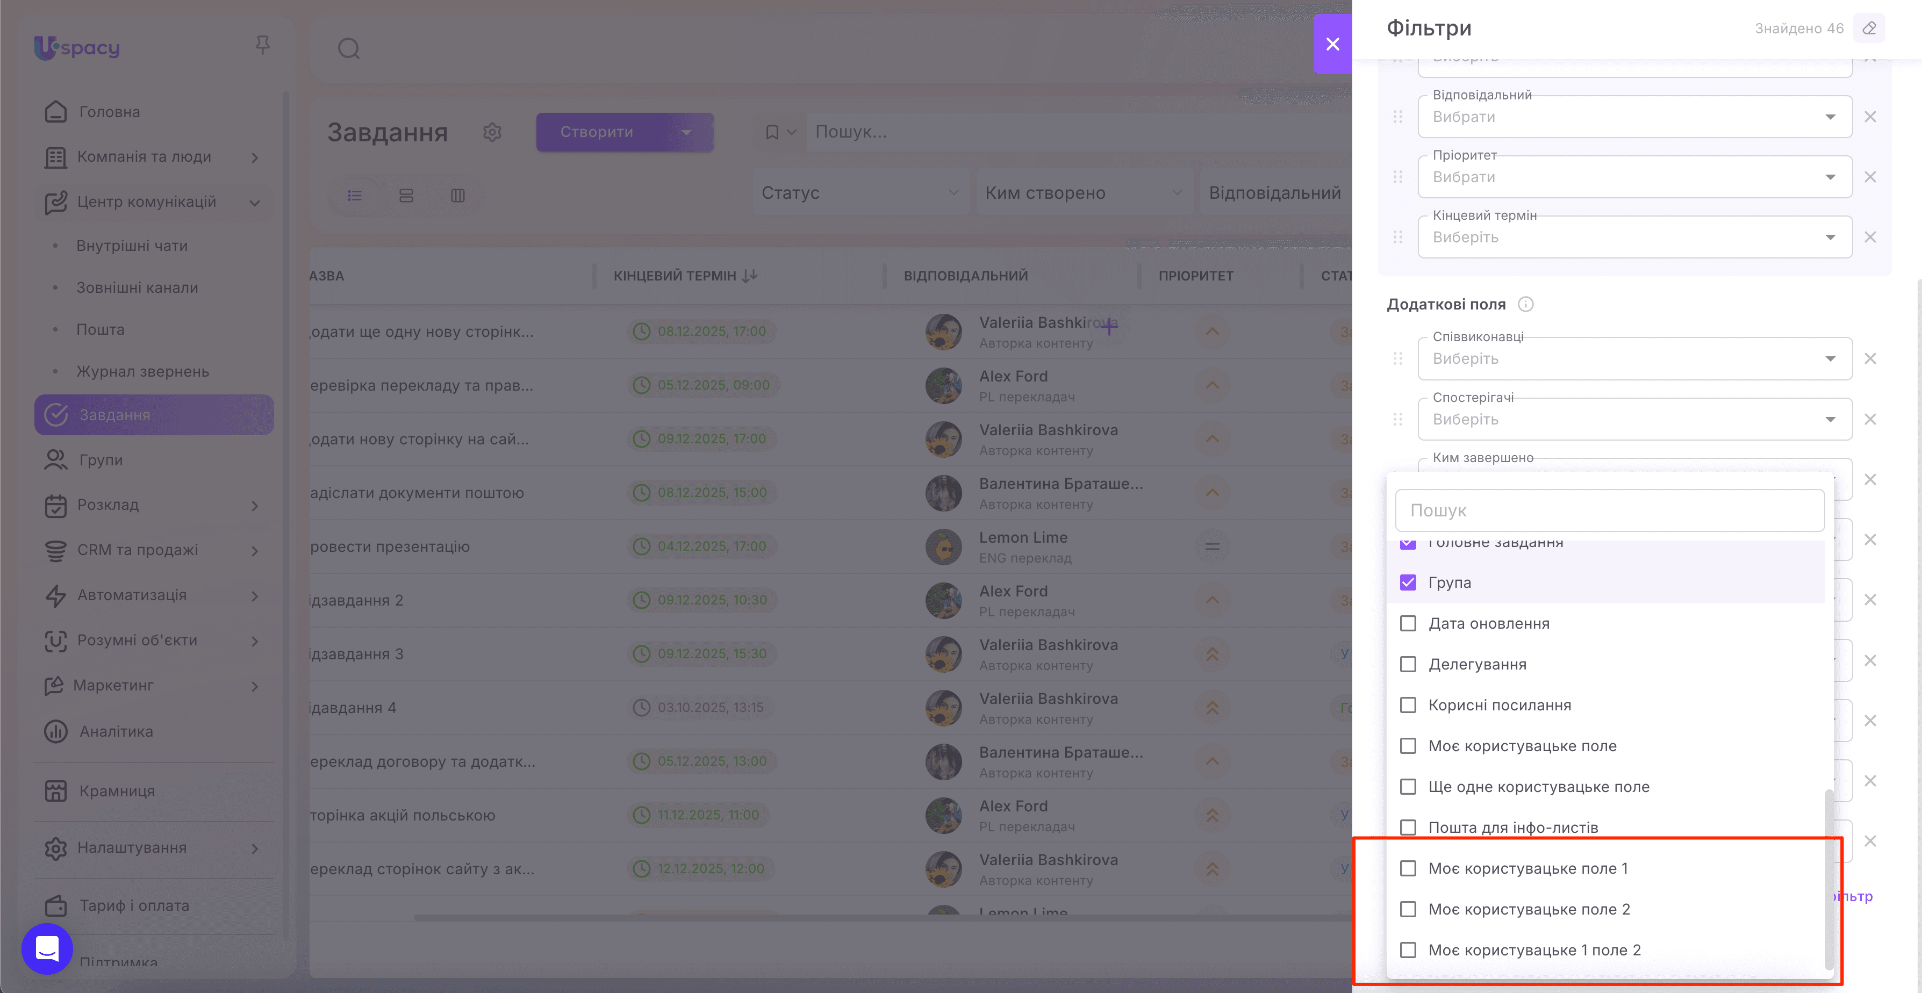
Task: Open the Відповідальний filter dropdown
Action: pos(1634,117)
